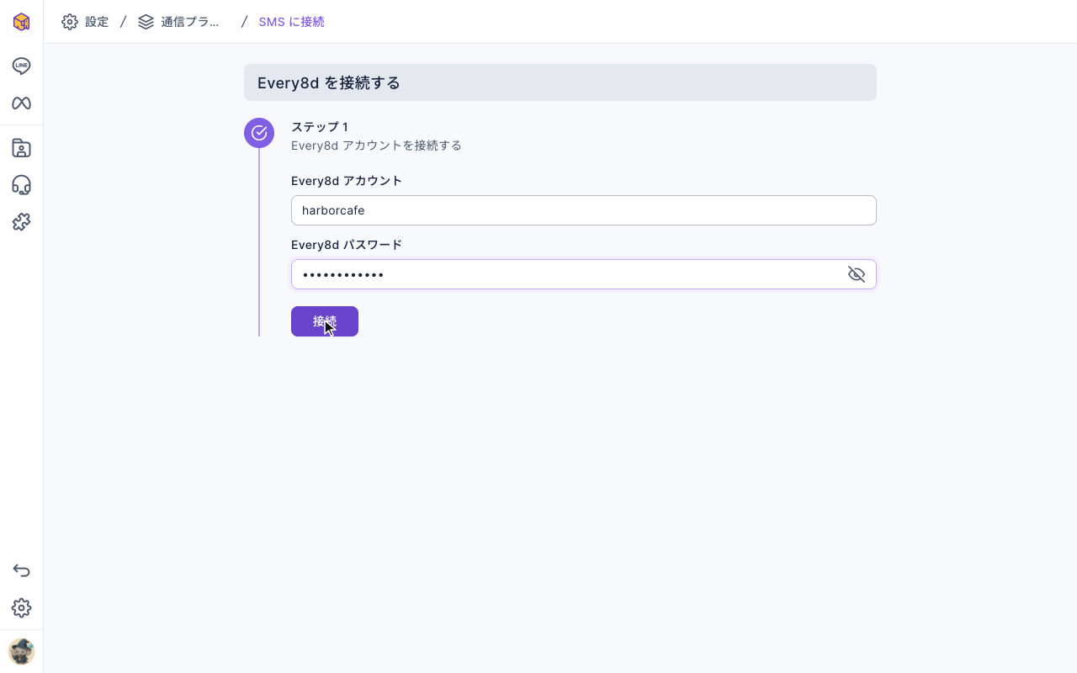This screenshot has width=1077, height=673.
Task: Open the headset support icon
Action: click(x=22, y=185)
